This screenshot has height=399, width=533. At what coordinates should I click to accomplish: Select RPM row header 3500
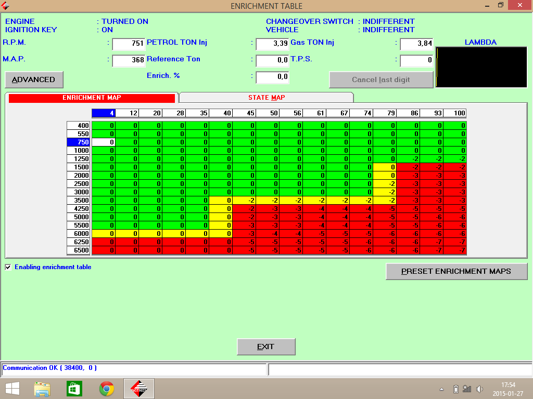coord(79,200)
